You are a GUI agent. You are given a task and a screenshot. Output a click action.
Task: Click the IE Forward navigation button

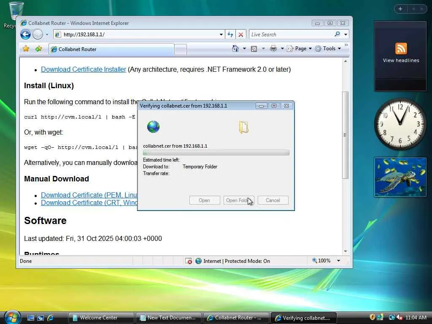pos(38,35)
